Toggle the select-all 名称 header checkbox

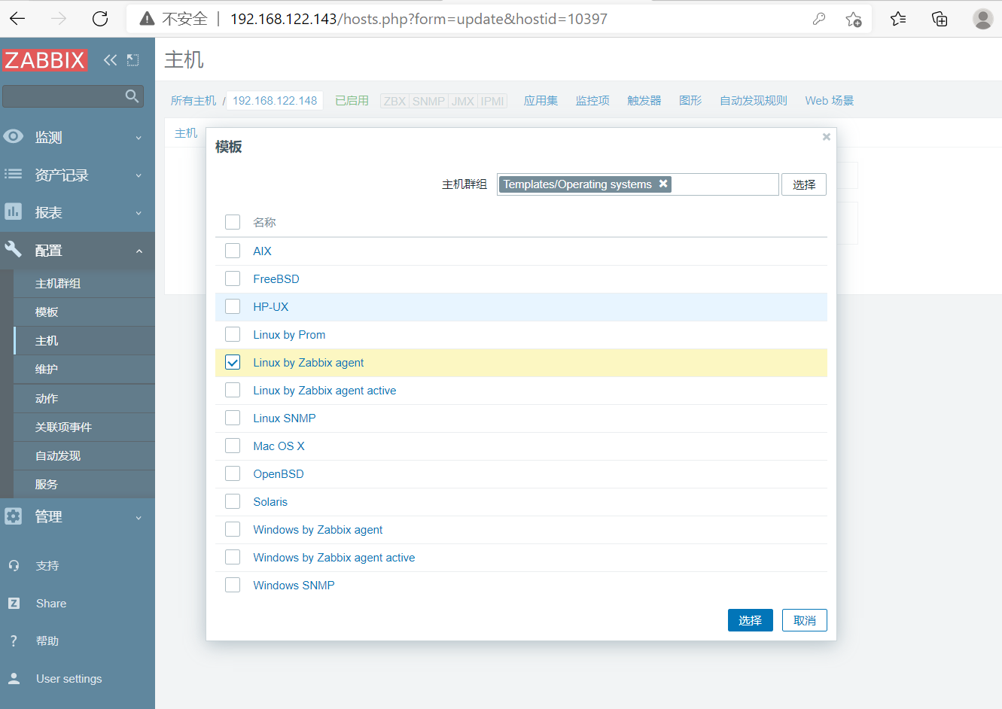(x=233, y=222)
